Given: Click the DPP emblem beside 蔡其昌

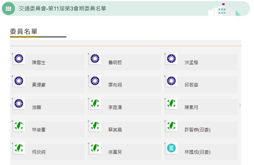Looking at the screenshot, I should (x=95, y=126).
